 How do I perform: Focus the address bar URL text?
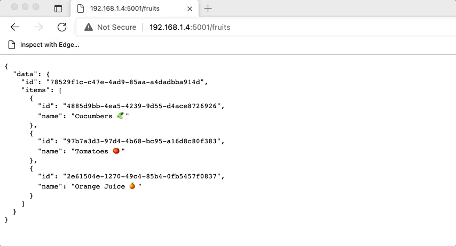(x=190, y=27)
